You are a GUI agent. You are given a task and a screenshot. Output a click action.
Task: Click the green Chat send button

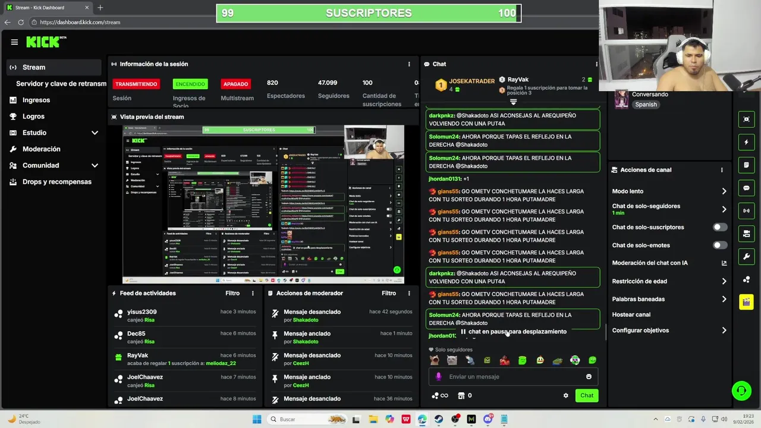click(x=587, y=395)
